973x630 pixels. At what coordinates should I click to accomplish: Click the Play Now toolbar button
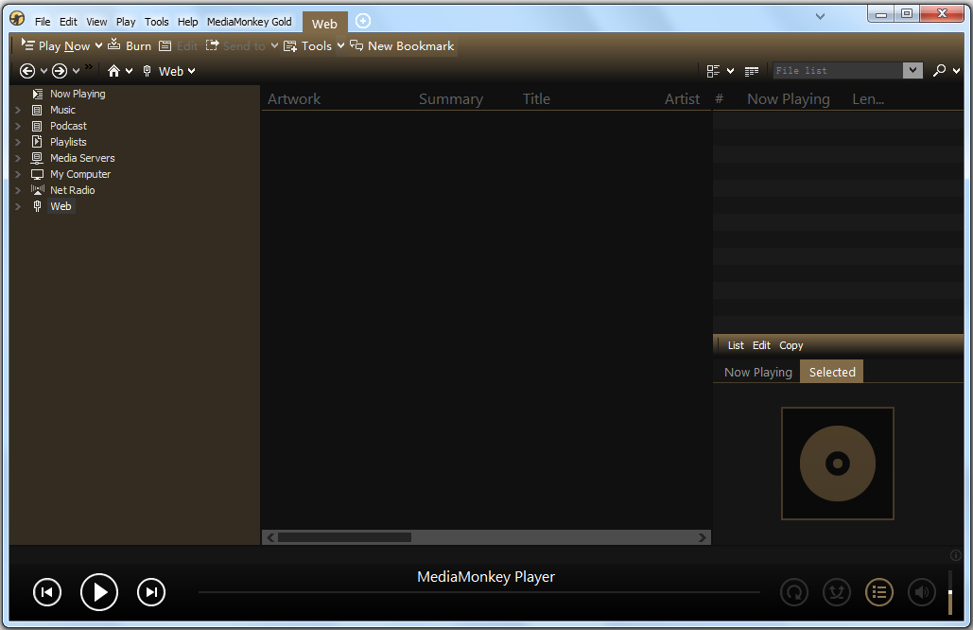(56, 46)
